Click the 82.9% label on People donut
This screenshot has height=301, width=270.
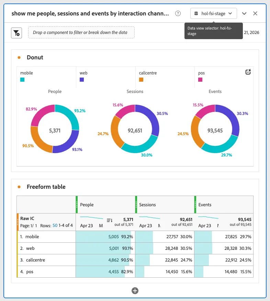point(31,109)
